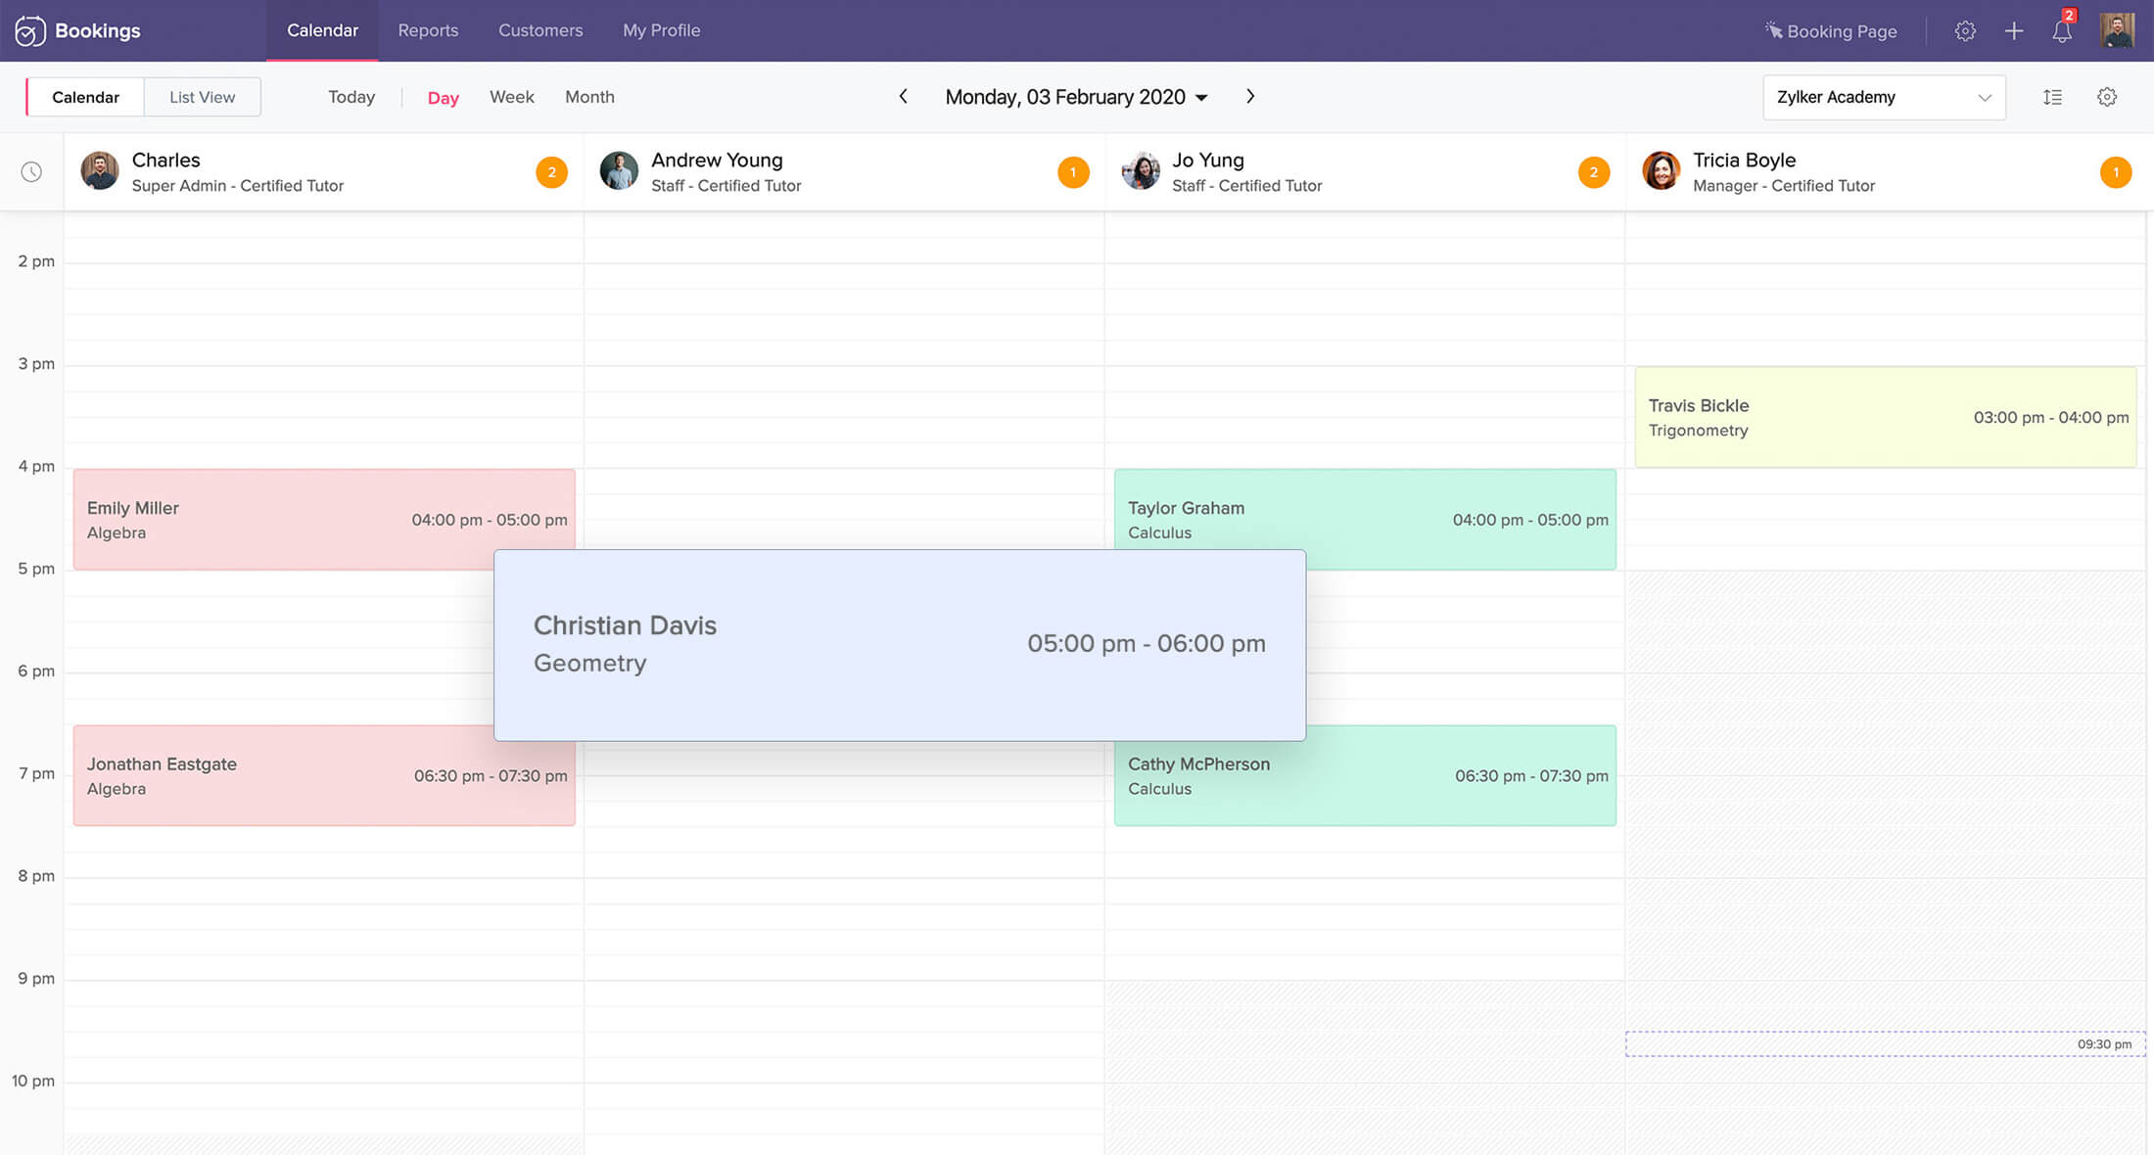The height and width of the screenshot is (1155, 2154).
Task: Click the Customers menu item
Action: click(541, 30)
